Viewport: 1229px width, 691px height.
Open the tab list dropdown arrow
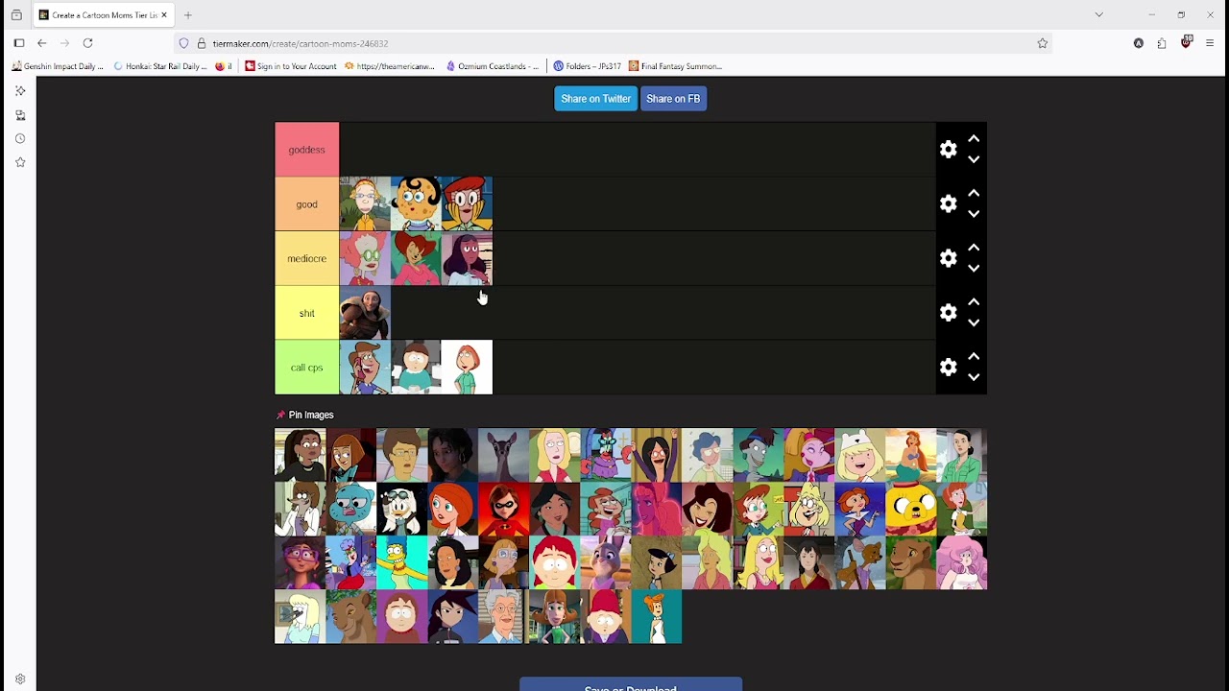[1098, 15]
